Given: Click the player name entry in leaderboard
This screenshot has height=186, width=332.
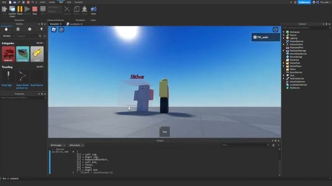Looking at the screenshot, I should 266,37.
